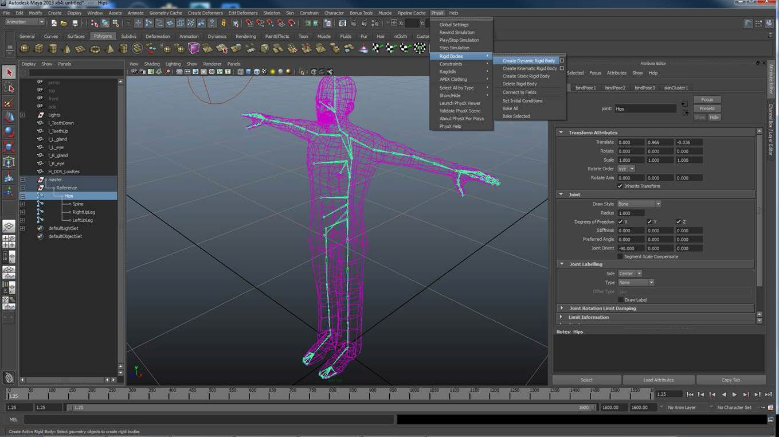The height and width of the screenshot is (437, 779).
Task: Click the Paint Selection tool icon
Action: click(x=9, y=103)
